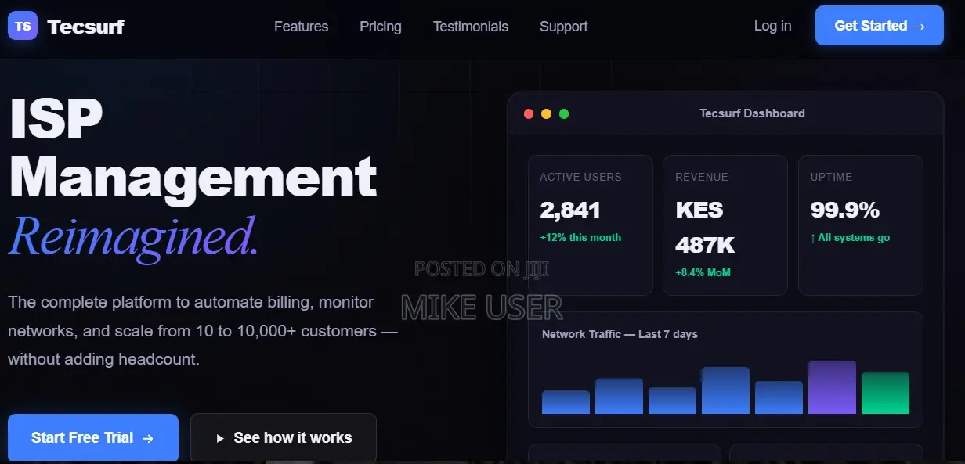Image resolution: width=965 pixels, height=464 pixels.
Task: Click the Log in link
Action: [x=772, y=26]
